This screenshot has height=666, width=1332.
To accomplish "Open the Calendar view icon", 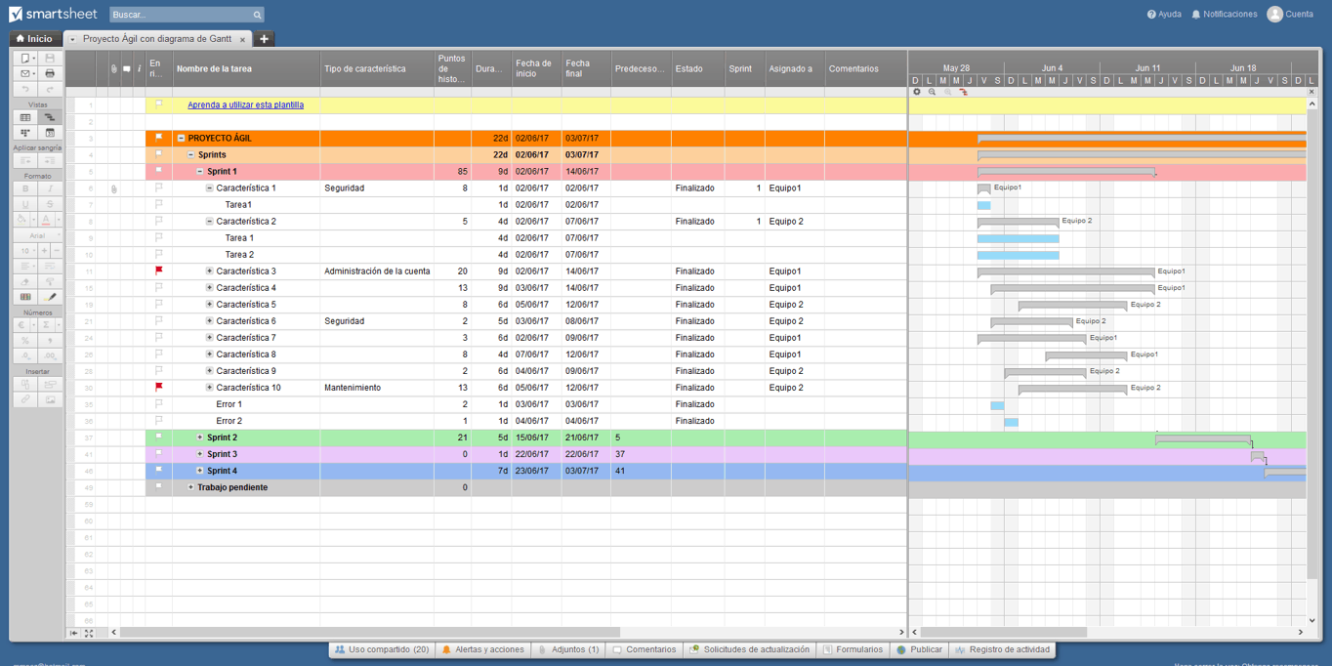I will [x=50, y=133].
